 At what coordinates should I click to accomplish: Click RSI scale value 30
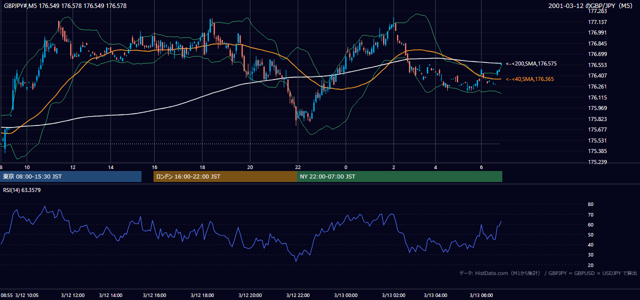click(590, 255)
